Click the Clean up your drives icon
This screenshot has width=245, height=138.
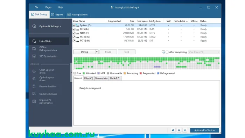(34, 71)
